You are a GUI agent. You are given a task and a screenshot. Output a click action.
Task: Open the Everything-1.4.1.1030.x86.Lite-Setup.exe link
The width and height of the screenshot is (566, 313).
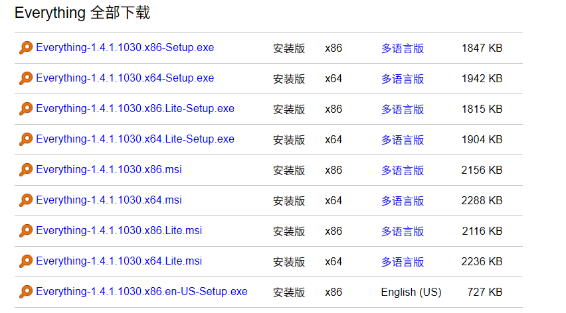(135, 109)
